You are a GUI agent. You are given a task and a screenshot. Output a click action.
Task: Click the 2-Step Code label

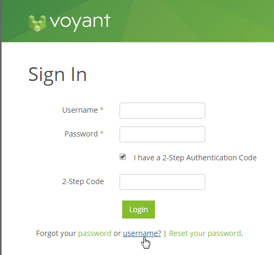pyautogui.click(x=83, y=181)
